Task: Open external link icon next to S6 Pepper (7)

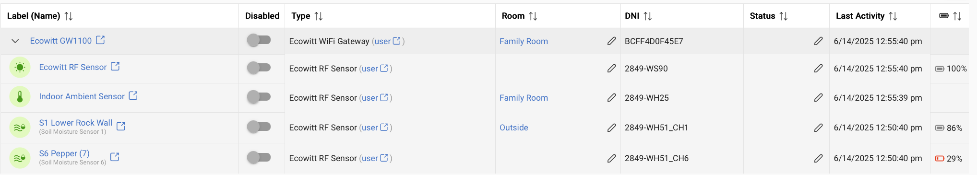Action: pyautogui.click(x=115, y=157)
